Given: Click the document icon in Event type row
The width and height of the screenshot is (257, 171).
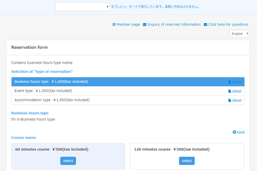Looking at the screenshot, I should pos(230,91).
